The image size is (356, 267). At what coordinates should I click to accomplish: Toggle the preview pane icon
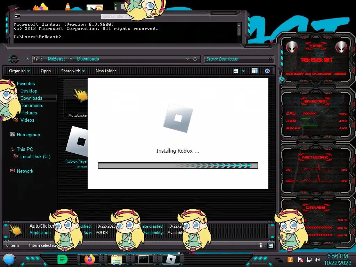(x=255, y=71)
